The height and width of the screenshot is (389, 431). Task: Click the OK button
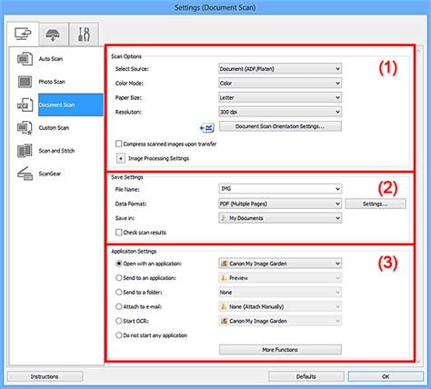tap(386, 376)
